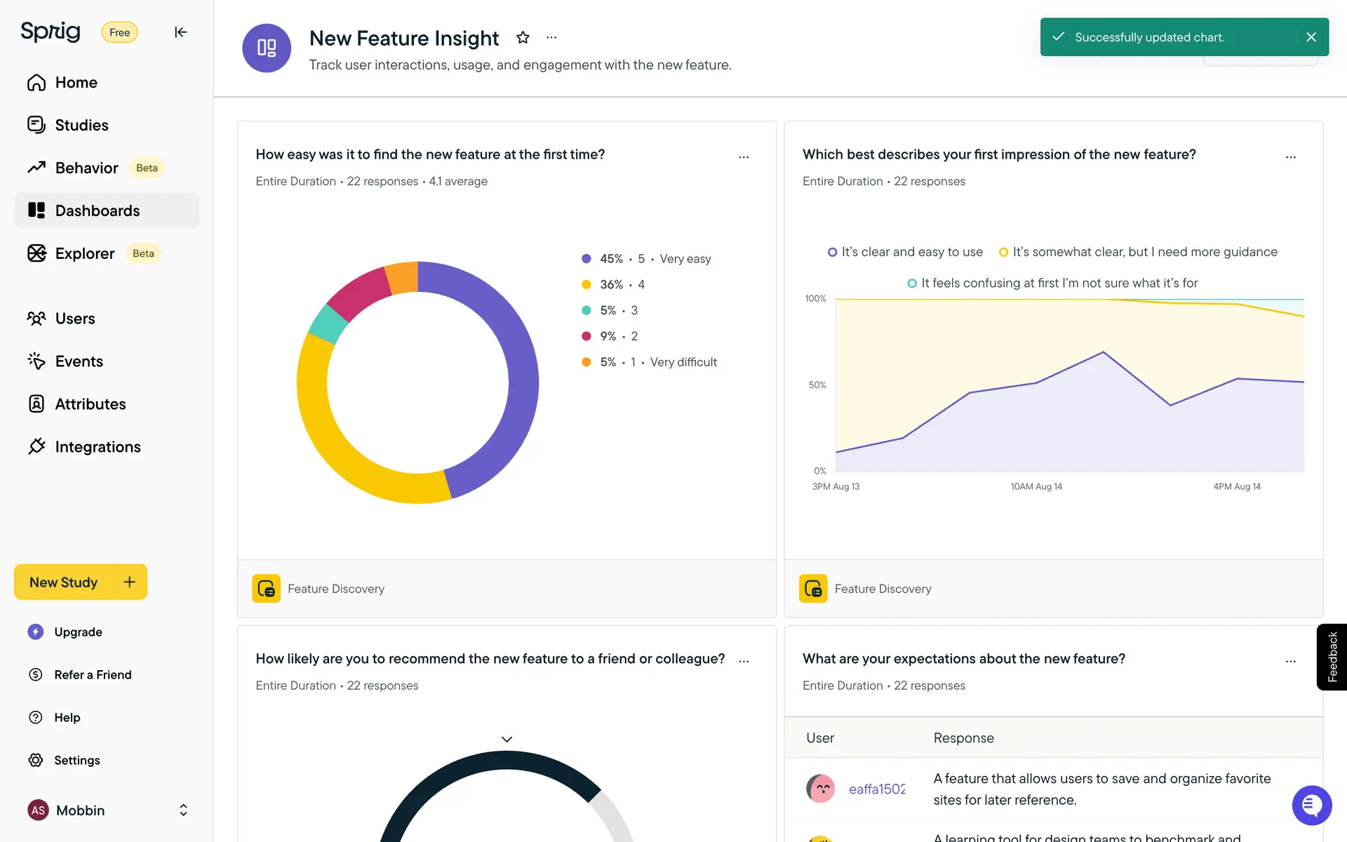This screenshot has width=1347, height=842.
Task: Click the eaffa1502 user link
Action: tap(876, 789)
